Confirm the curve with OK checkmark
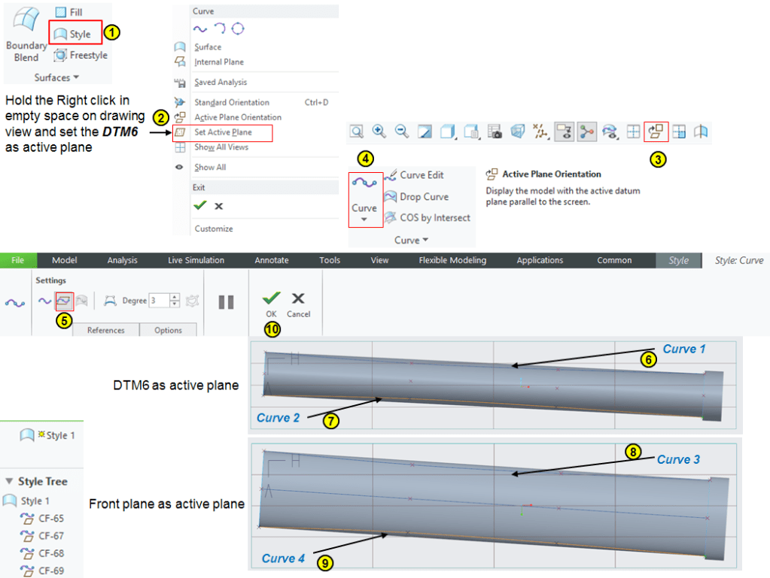Image resolution: width=770 pixels, height=578 pixels. coord(271,299)
